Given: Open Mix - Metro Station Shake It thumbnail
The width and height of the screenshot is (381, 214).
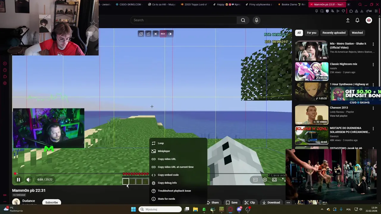Looking at the screenshot, I should tap(312, 51).
